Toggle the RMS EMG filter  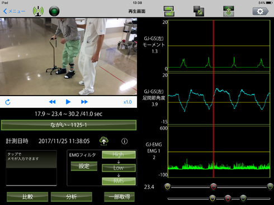(x=119, y=181)
